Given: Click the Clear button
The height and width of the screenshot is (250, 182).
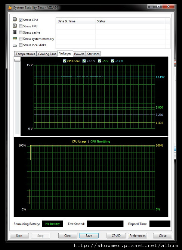Looking at the screenshot, I should (x=68, y=236).
